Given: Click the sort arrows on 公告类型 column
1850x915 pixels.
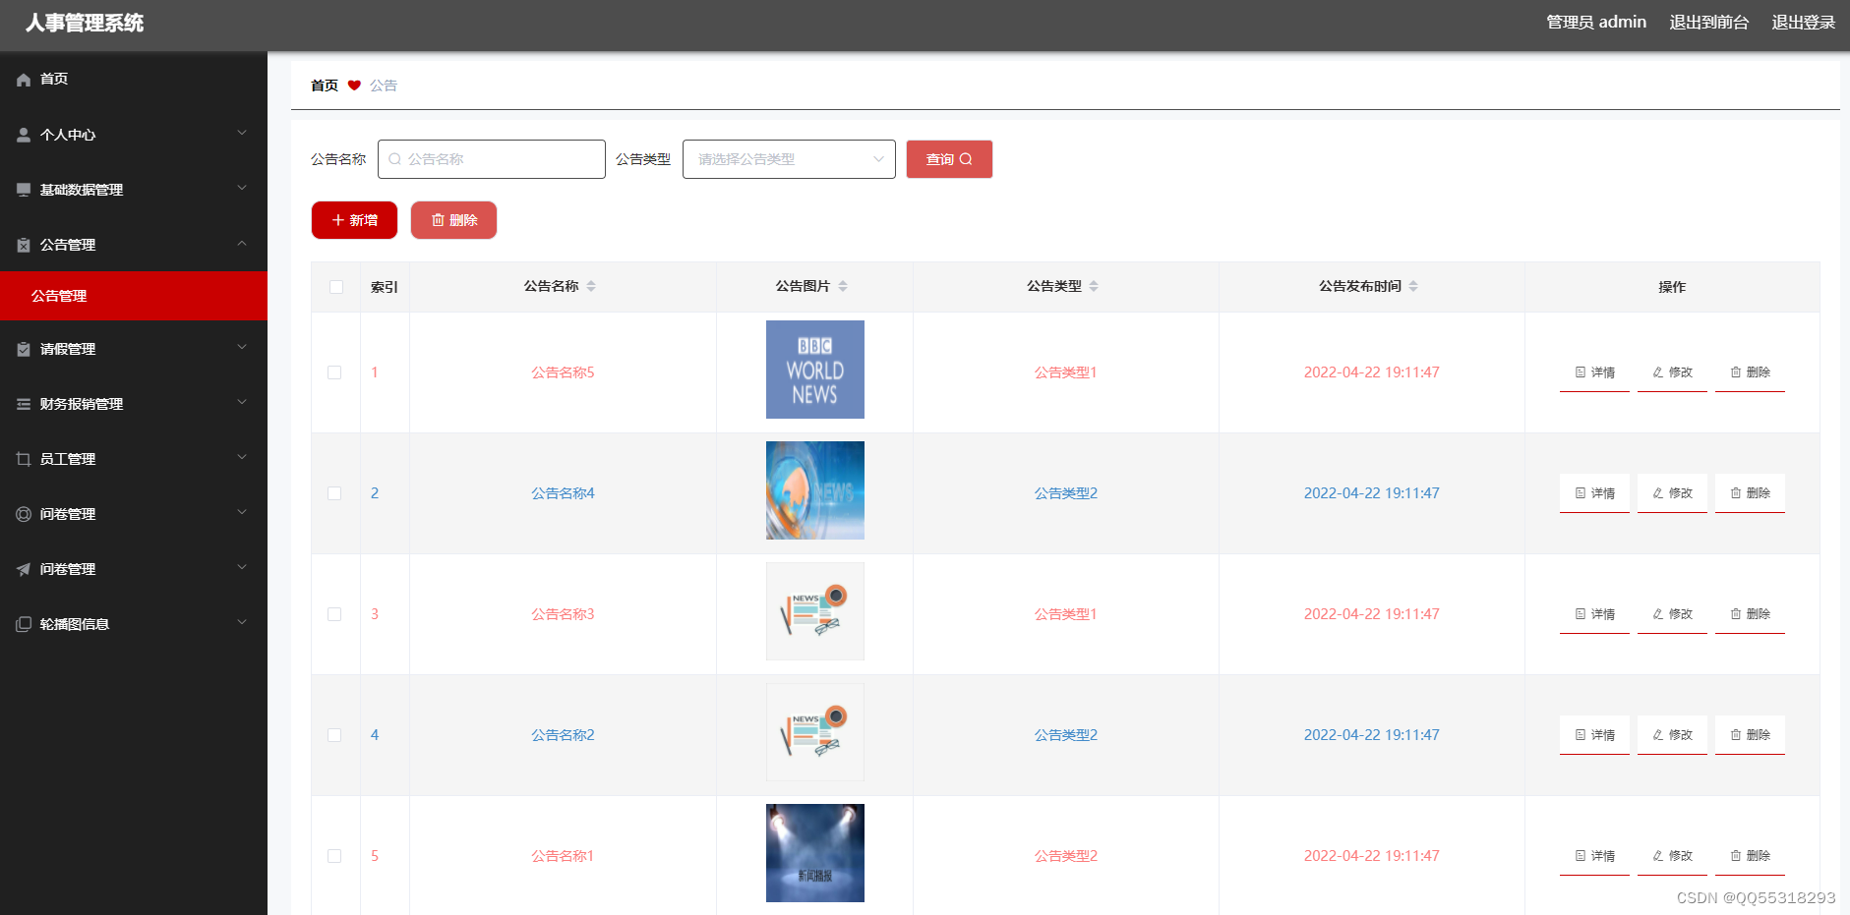Looking at the screenshot, I should coord(1094,286).
